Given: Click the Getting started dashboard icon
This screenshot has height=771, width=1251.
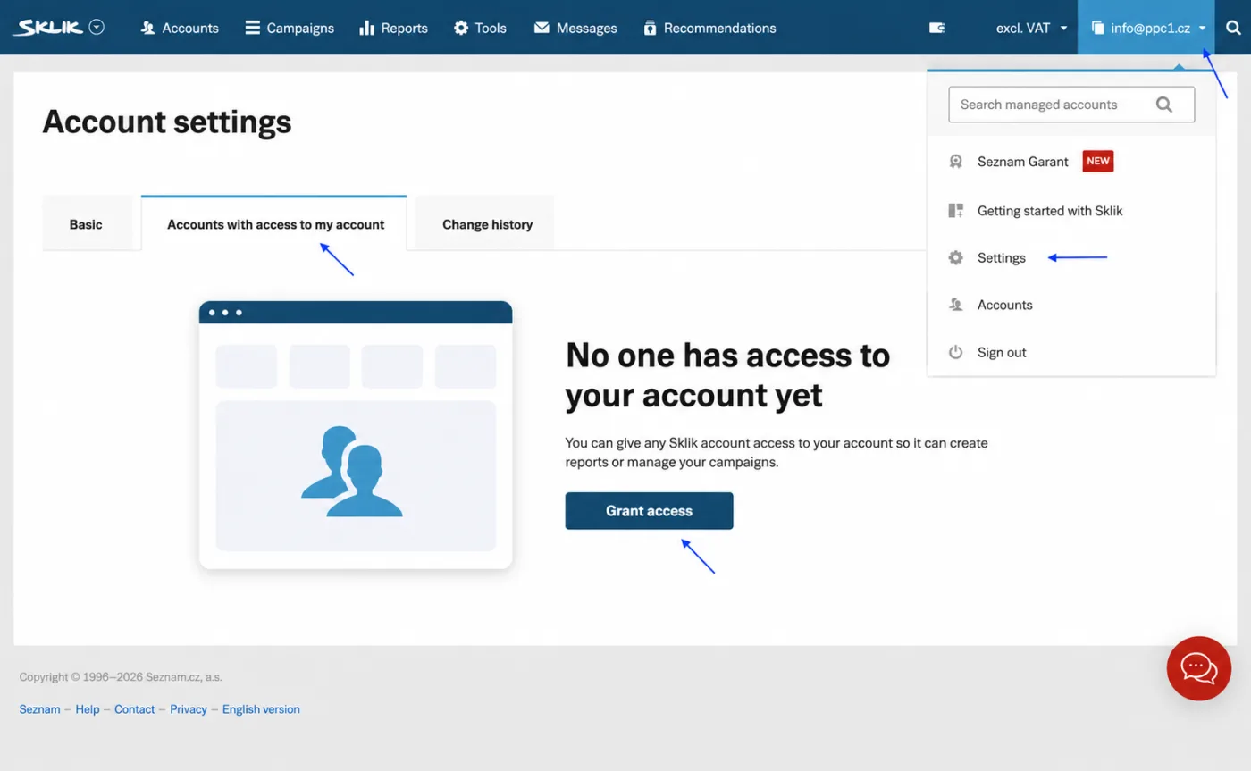Looking at the screenshot, I should pos(955,211).
